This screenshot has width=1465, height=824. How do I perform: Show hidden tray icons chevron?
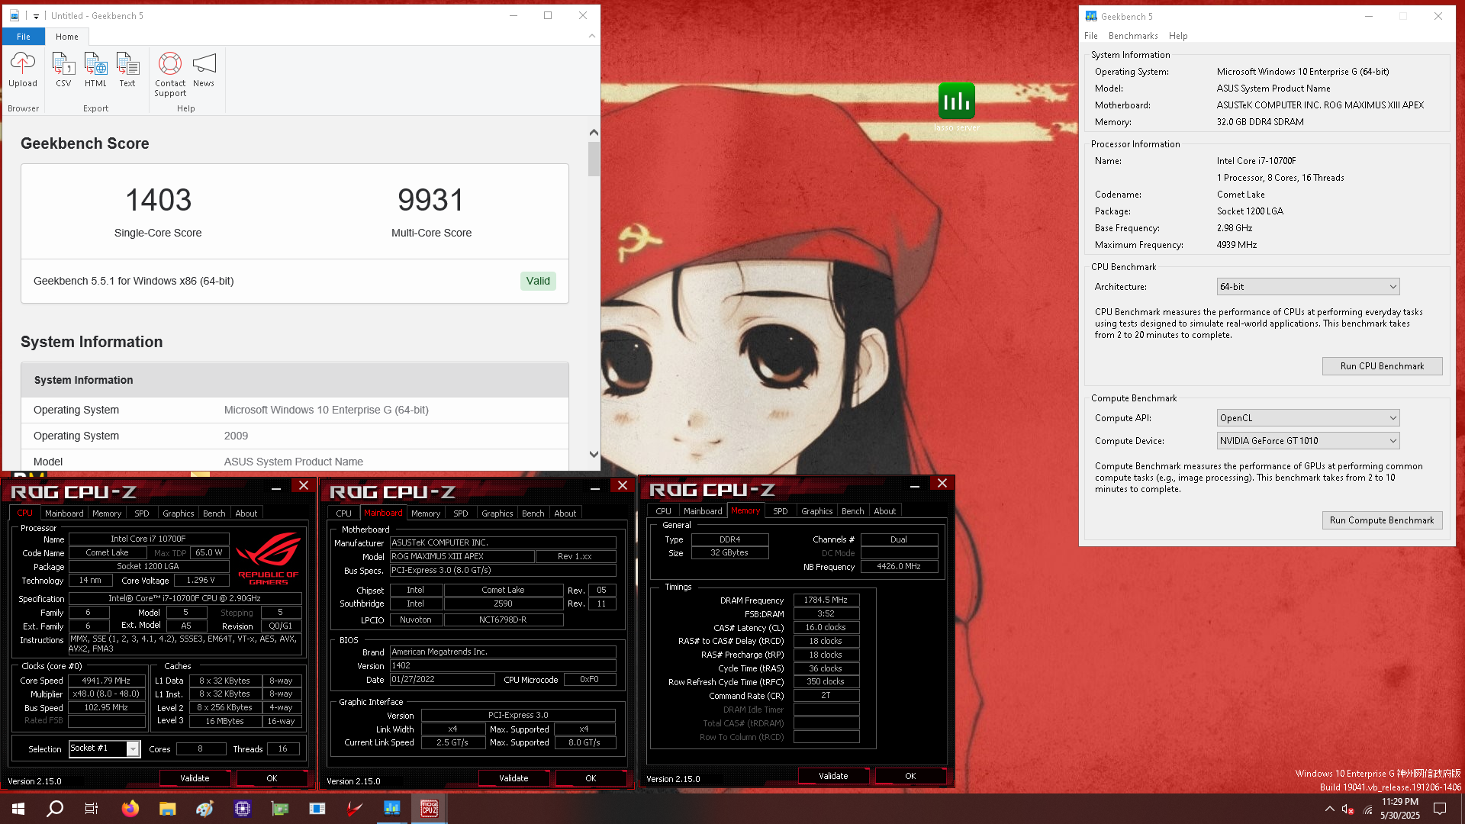click(1329, 810)
